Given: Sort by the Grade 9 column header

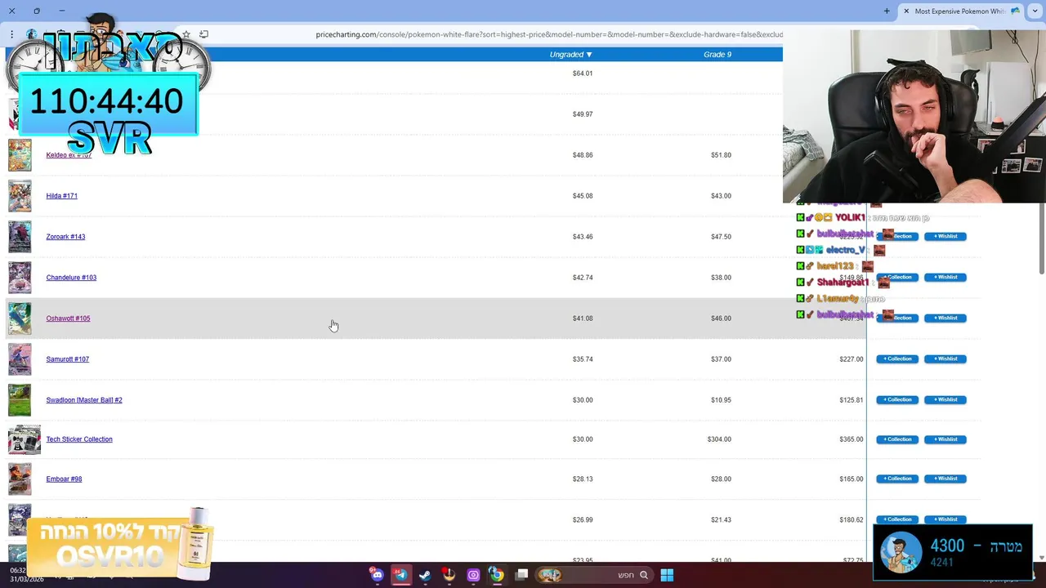Looking at the screenshot, I should pos(717,55).
